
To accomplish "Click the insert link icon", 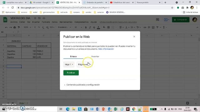I will (x=145, y=27).
